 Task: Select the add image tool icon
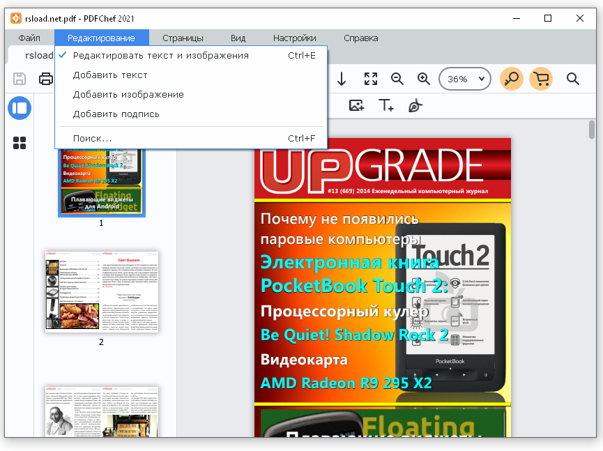[356, 105]
